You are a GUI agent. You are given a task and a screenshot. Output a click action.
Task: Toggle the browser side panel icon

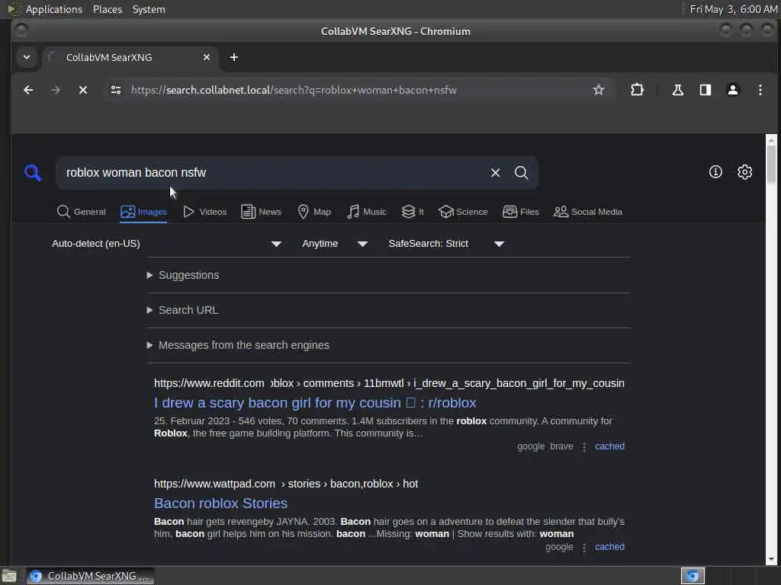pos(705,90)
